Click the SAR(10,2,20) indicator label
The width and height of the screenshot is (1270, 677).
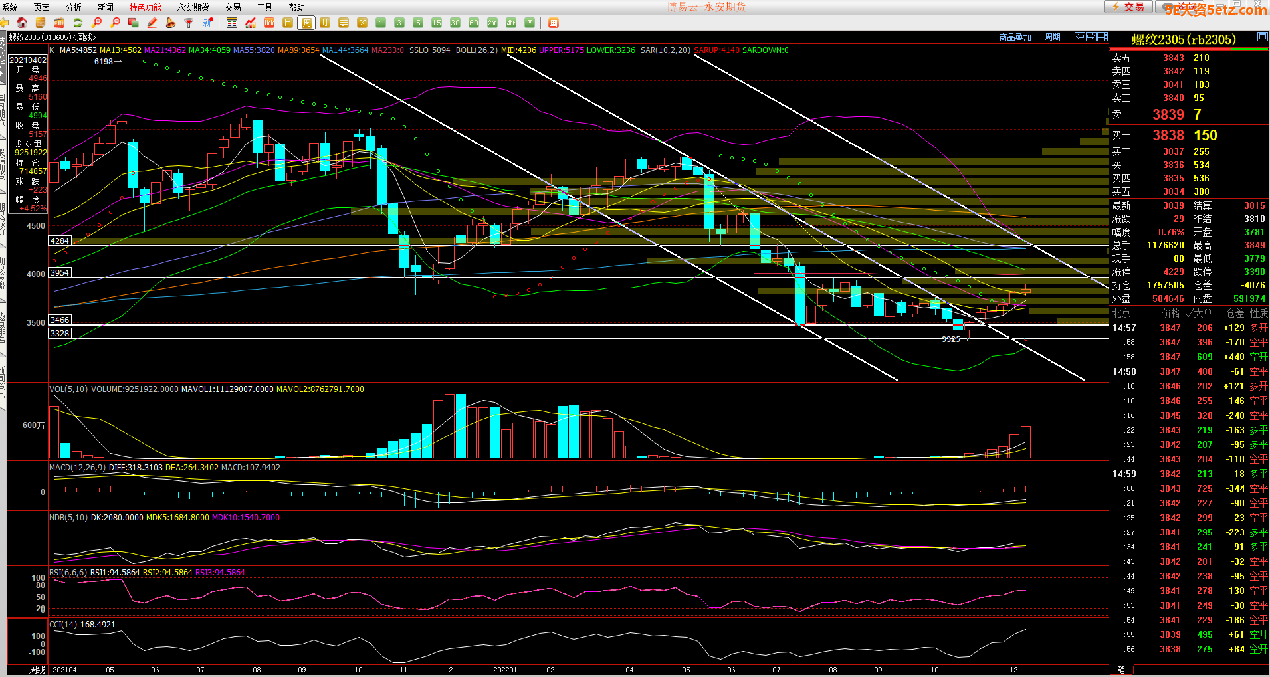[665, 50]
